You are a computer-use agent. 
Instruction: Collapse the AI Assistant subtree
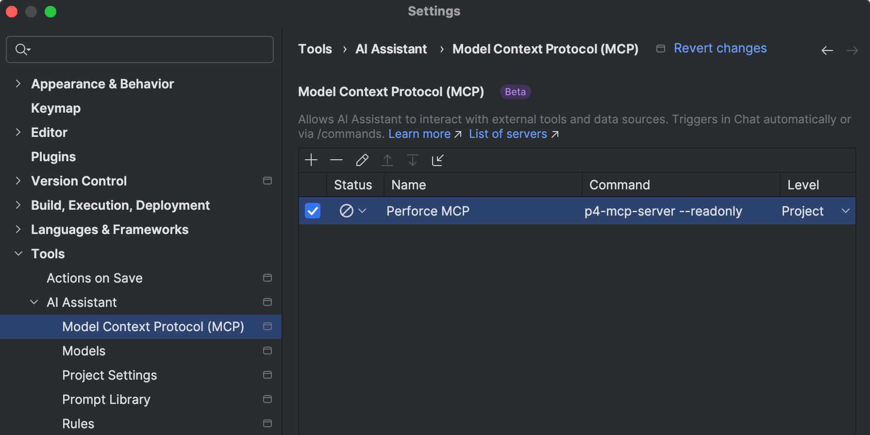coord(34,302)
